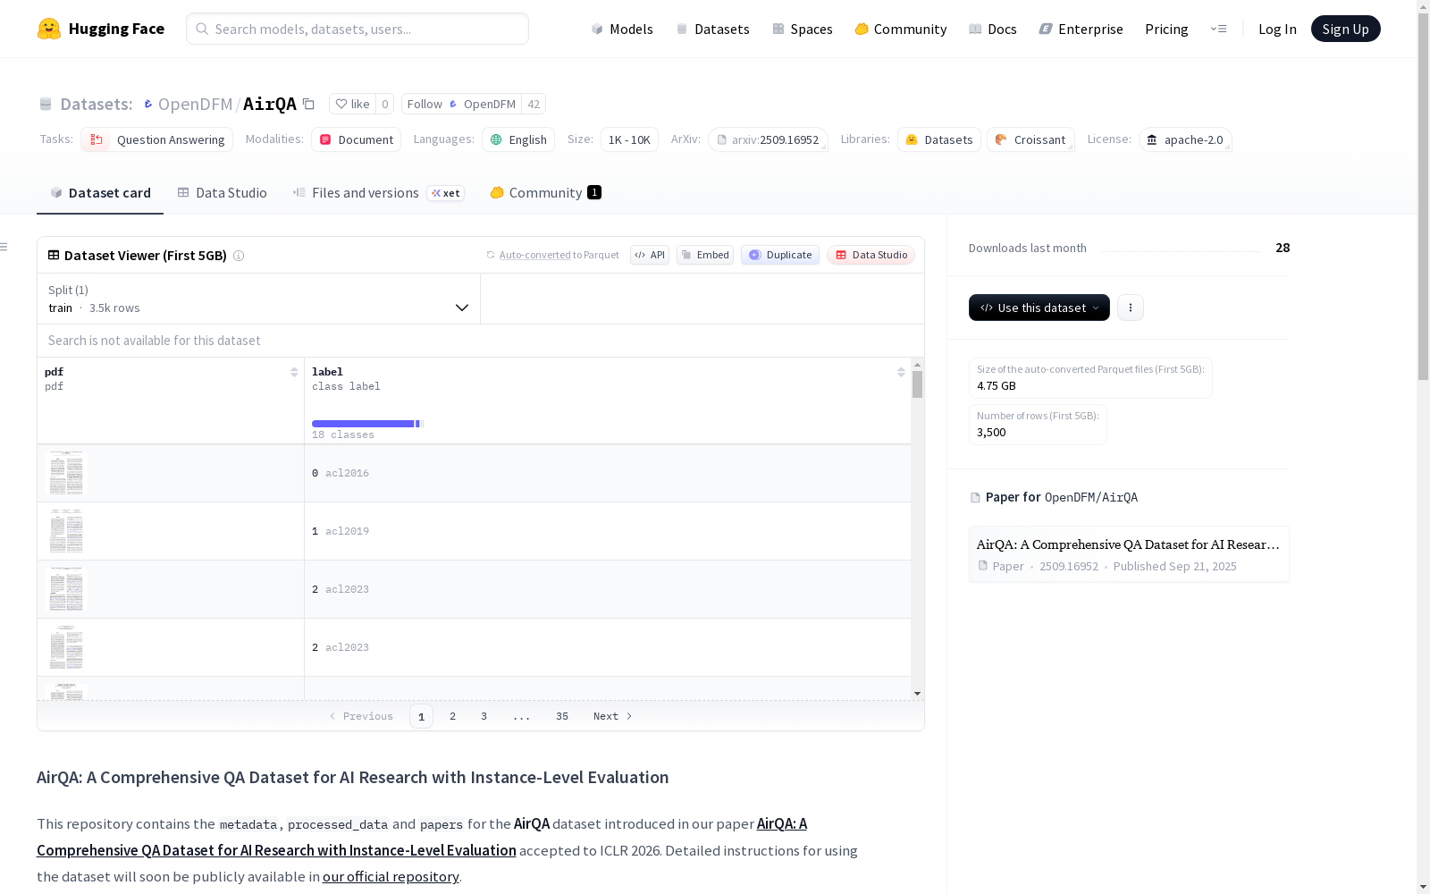The image size is (1430, 894).
Task: Follow the OpenDFM organization
Action: (x=461, y=104)
